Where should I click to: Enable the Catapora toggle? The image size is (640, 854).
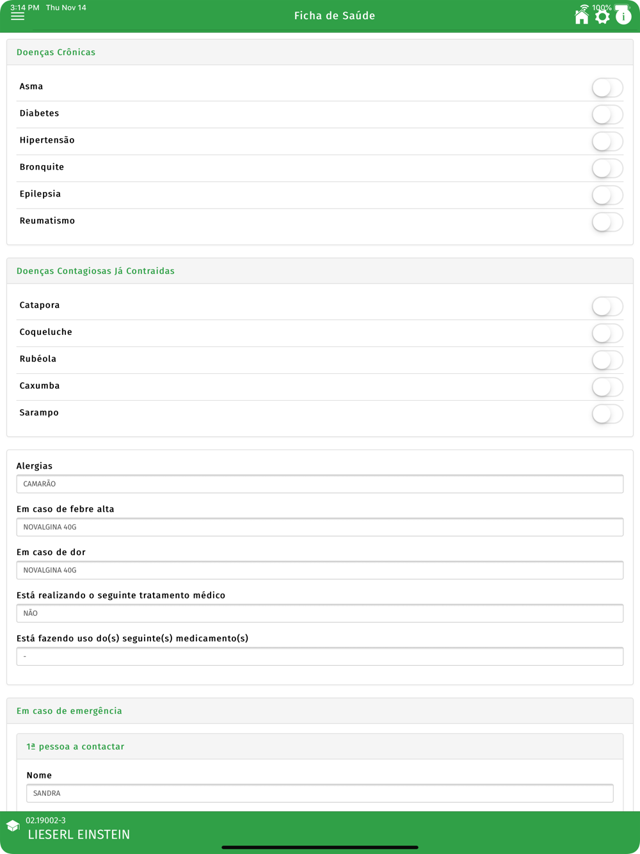tap(607, 306)
